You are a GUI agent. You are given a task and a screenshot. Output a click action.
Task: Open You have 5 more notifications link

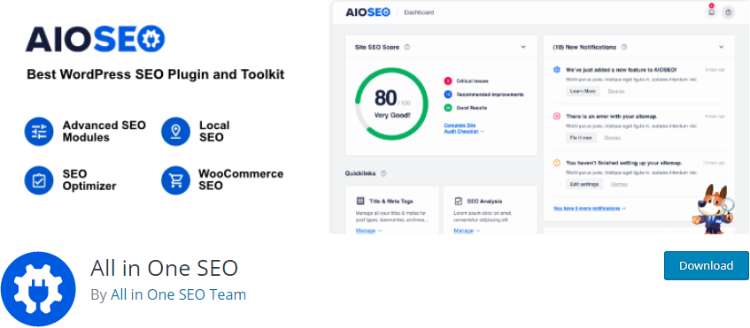[x=590, y=208]
